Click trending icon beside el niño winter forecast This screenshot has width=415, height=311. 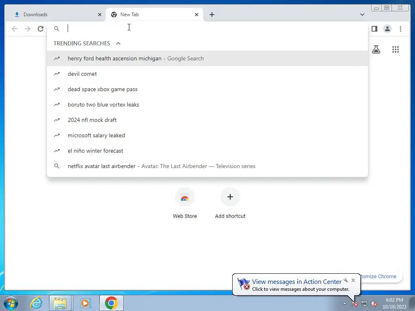(57, 151)
